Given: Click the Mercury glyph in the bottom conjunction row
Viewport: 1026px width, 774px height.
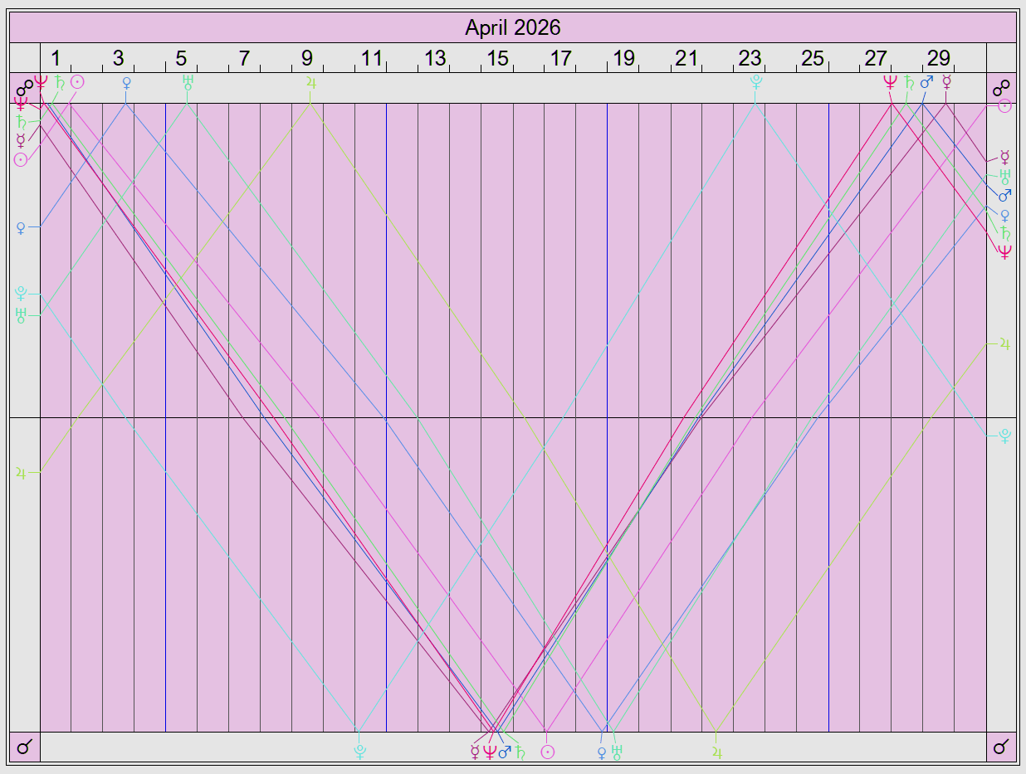Looking at the screenshot, I should coord(475,752).
